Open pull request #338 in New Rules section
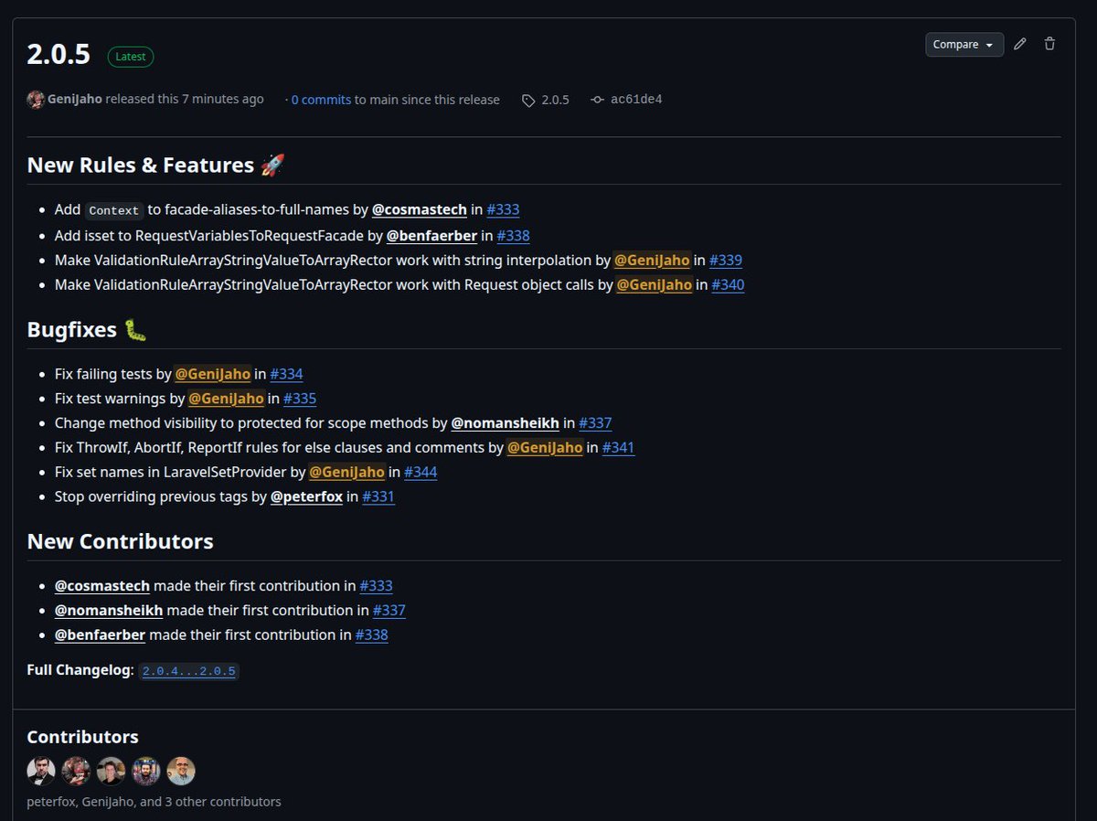 click(x=514, y=235)
